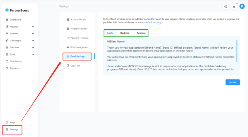Click the PartnerBoost logo icon

pos(7,10)
